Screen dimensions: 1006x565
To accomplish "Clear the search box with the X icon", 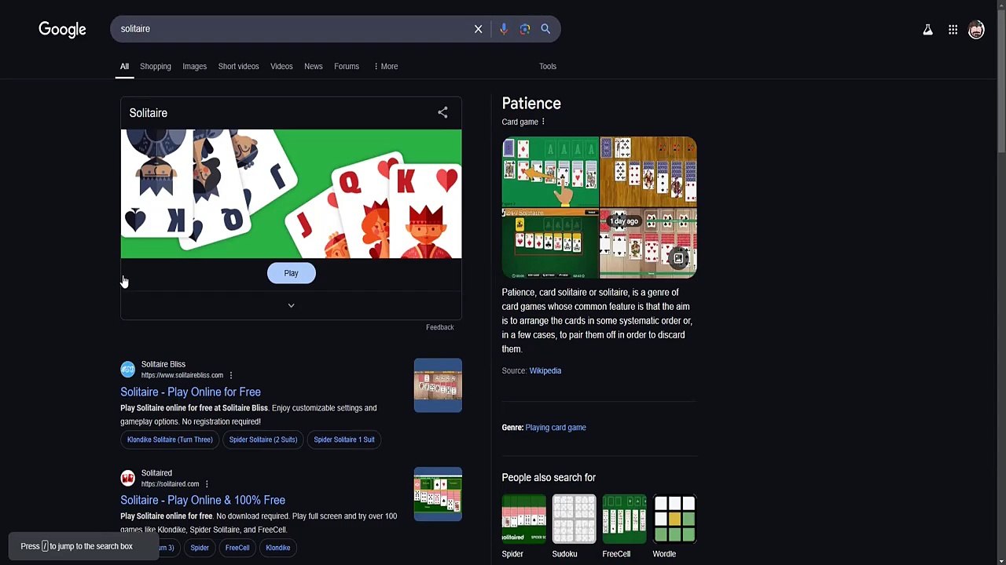I will [478, 29].
